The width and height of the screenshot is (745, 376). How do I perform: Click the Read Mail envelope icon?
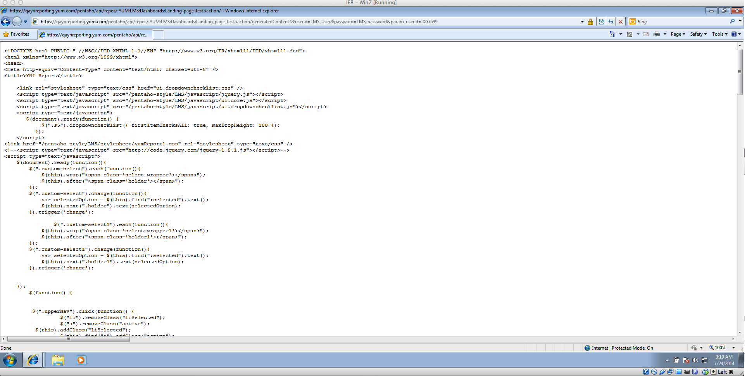click(646, 34)
